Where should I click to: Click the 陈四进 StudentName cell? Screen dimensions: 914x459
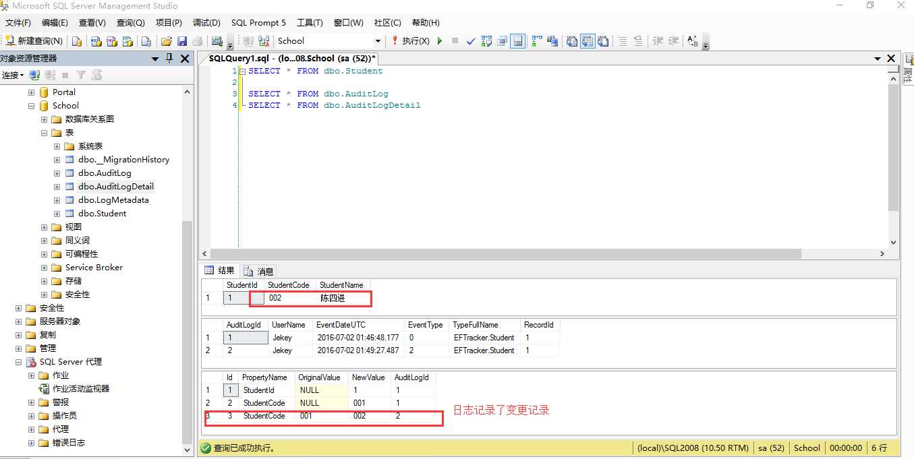[343, 298]
